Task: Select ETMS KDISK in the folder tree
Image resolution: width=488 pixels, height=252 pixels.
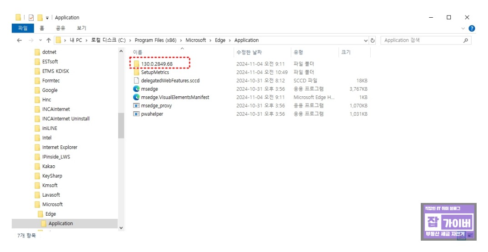Action: coord(56,71)
